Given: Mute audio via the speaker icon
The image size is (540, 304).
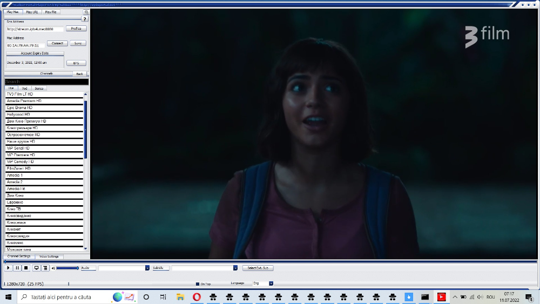Looking at the screenshot, I should 53,268.
